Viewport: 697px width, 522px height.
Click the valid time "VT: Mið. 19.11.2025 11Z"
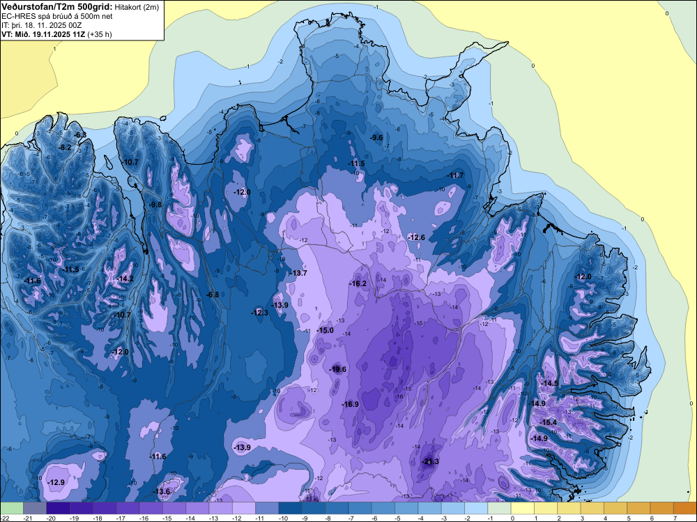(x=43, y=34)
